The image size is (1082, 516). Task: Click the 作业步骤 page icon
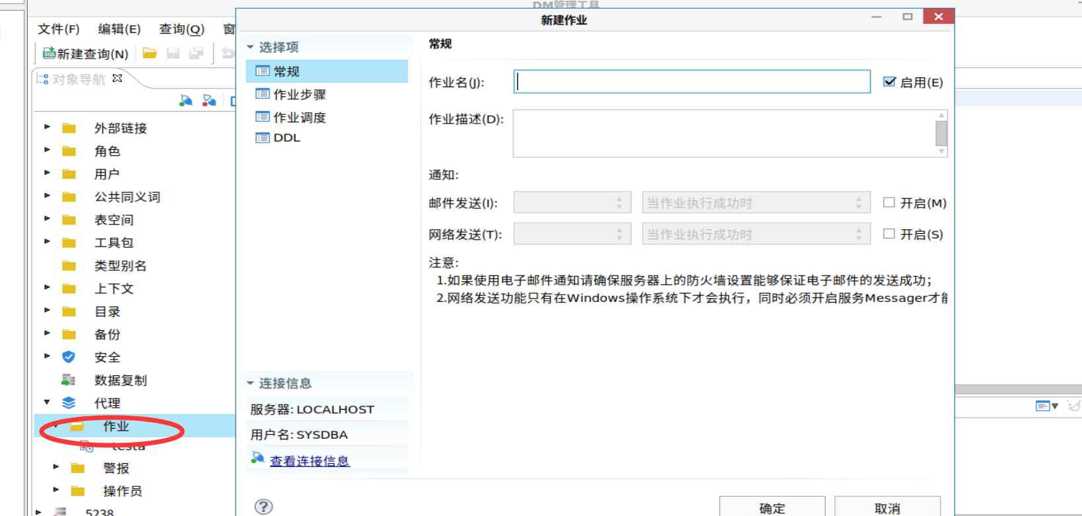(263, 94)
